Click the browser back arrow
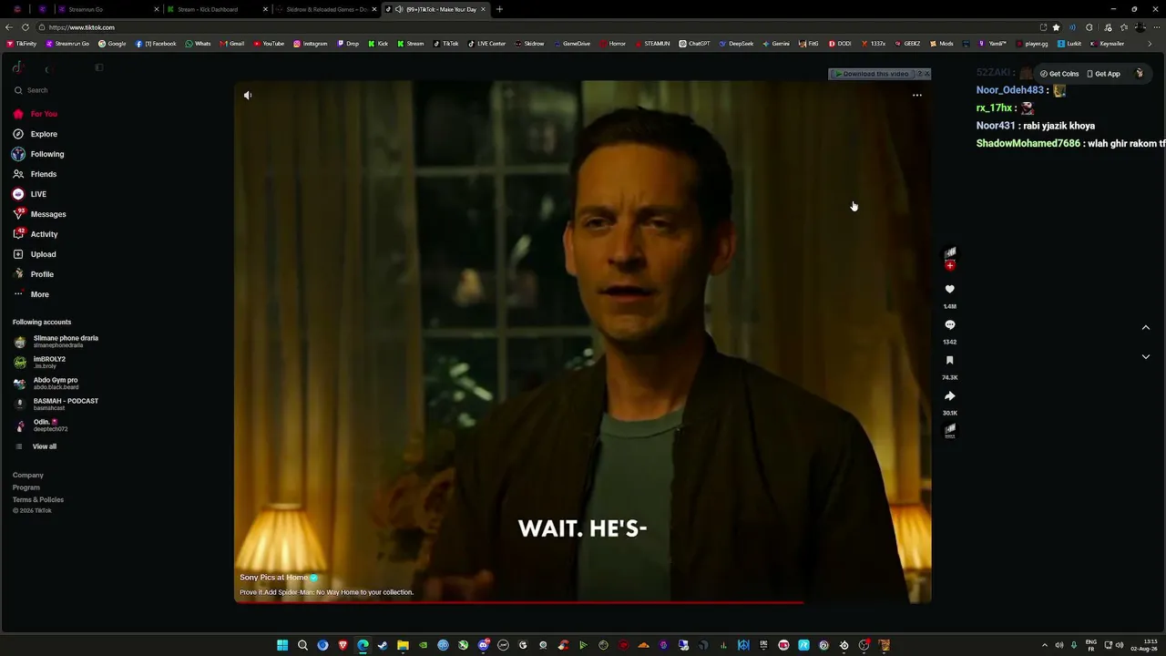Screen dimensions: 1166x656 pyautogui.click(x=9, y=27)
